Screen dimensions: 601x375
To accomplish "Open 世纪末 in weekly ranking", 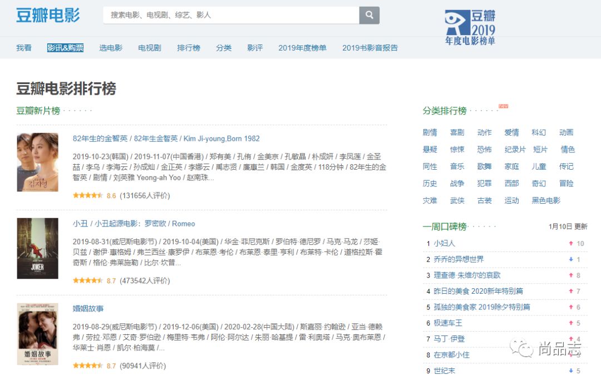I will [444, 371].
